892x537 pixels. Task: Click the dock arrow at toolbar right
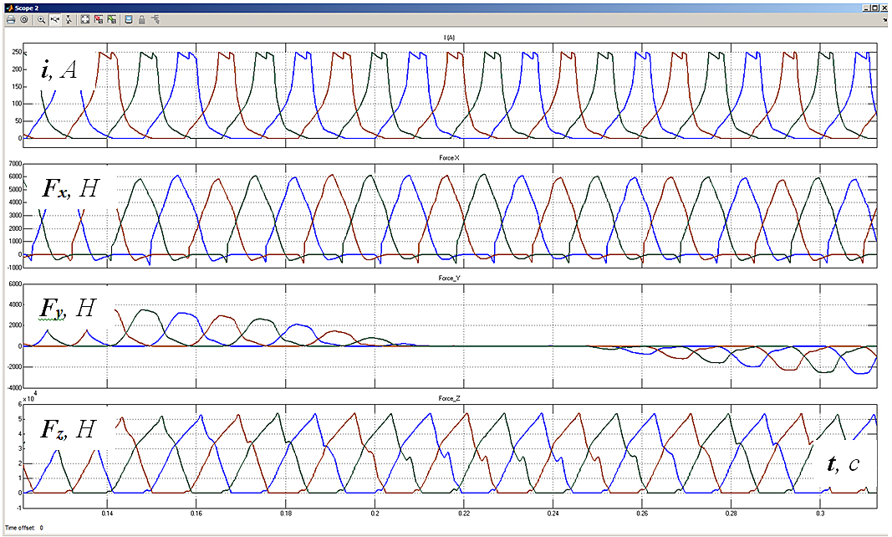(x=884, y=19)
